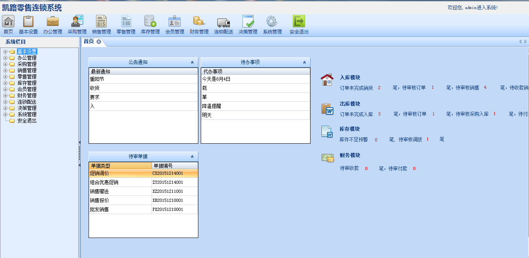Click the 入库模块 link
Screen dimensions: 529x258
click(350, 78)
